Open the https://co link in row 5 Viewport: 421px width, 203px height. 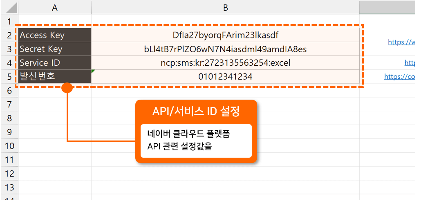pos(400,77)
